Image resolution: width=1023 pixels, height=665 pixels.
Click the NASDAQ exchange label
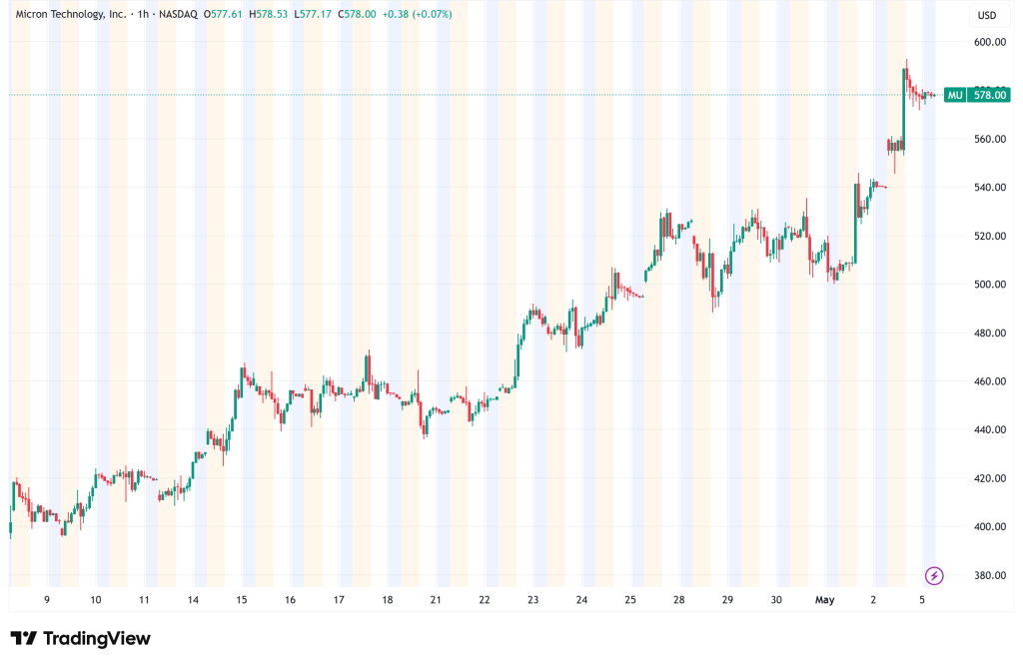179,14
